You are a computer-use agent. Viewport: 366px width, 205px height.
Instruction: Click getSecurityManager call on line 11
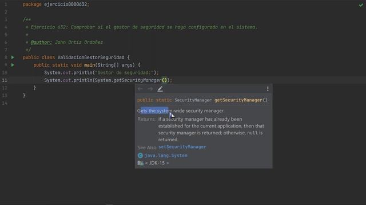[137, 80]
